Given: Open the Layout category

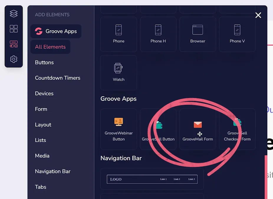Looking at the screenshot, I should tap(43, 125).
